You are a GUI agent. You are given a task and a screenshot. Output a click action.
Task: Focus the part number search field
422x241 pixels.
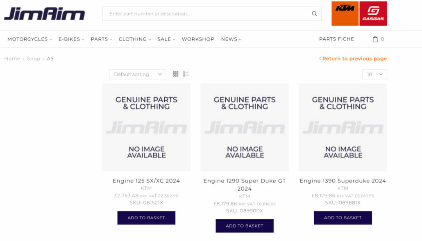click(x=207, y=14)
